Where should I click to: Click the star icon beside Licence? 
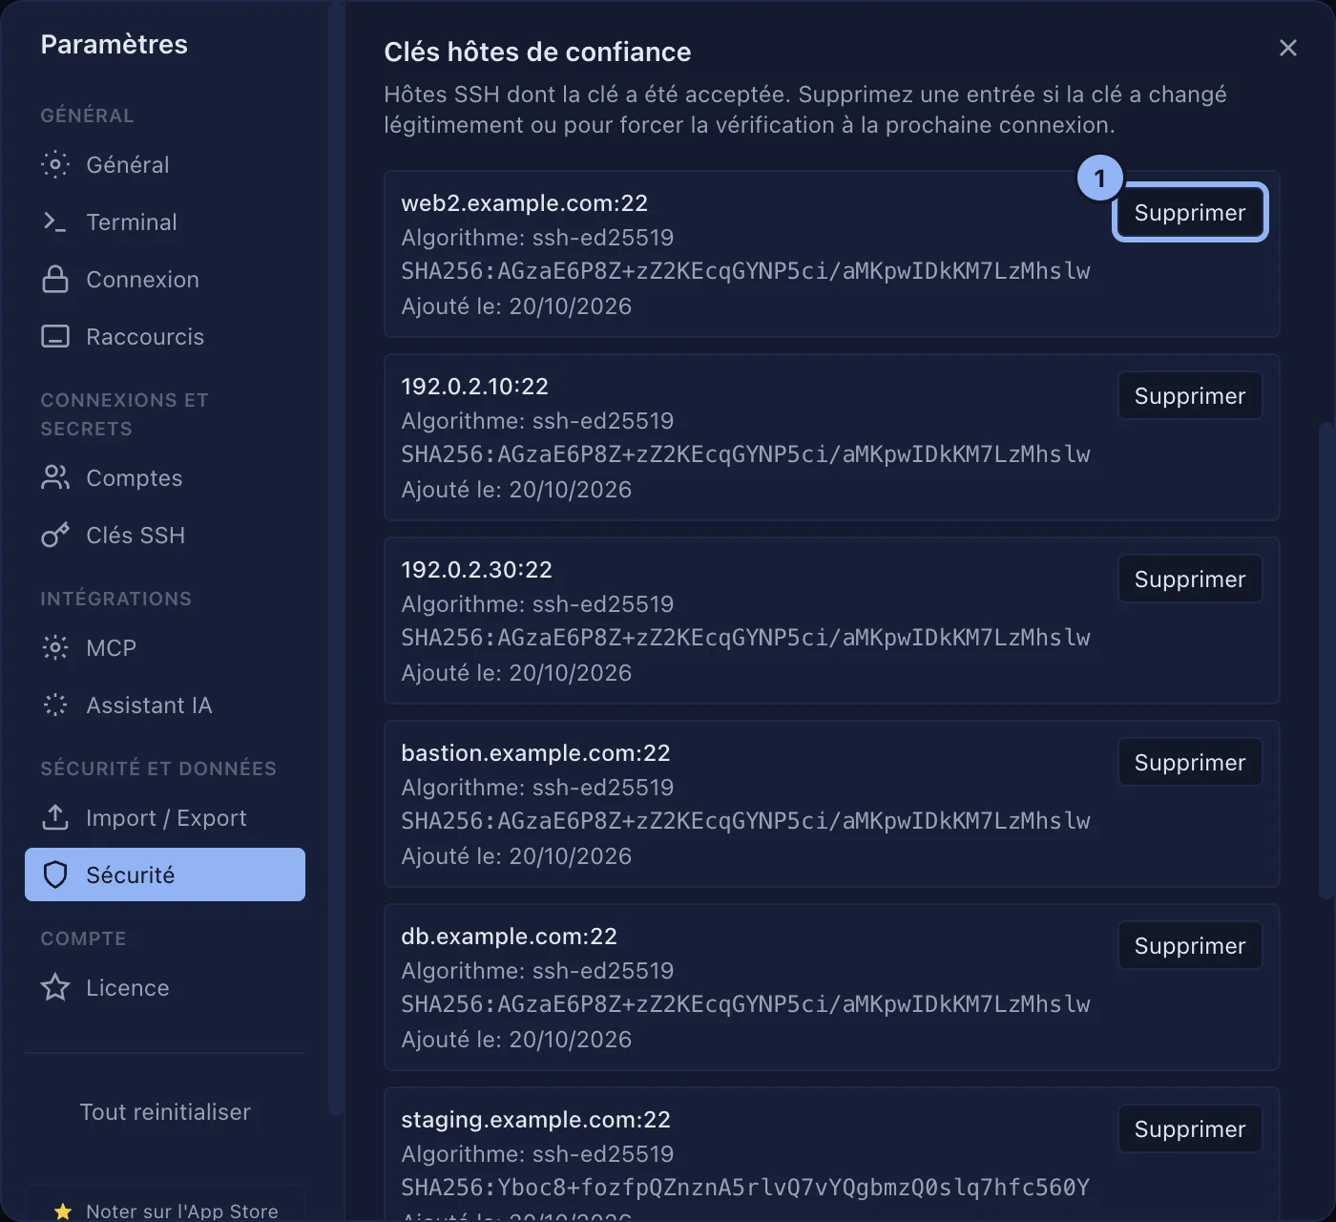pyautogui.click(x=55, y=987)
